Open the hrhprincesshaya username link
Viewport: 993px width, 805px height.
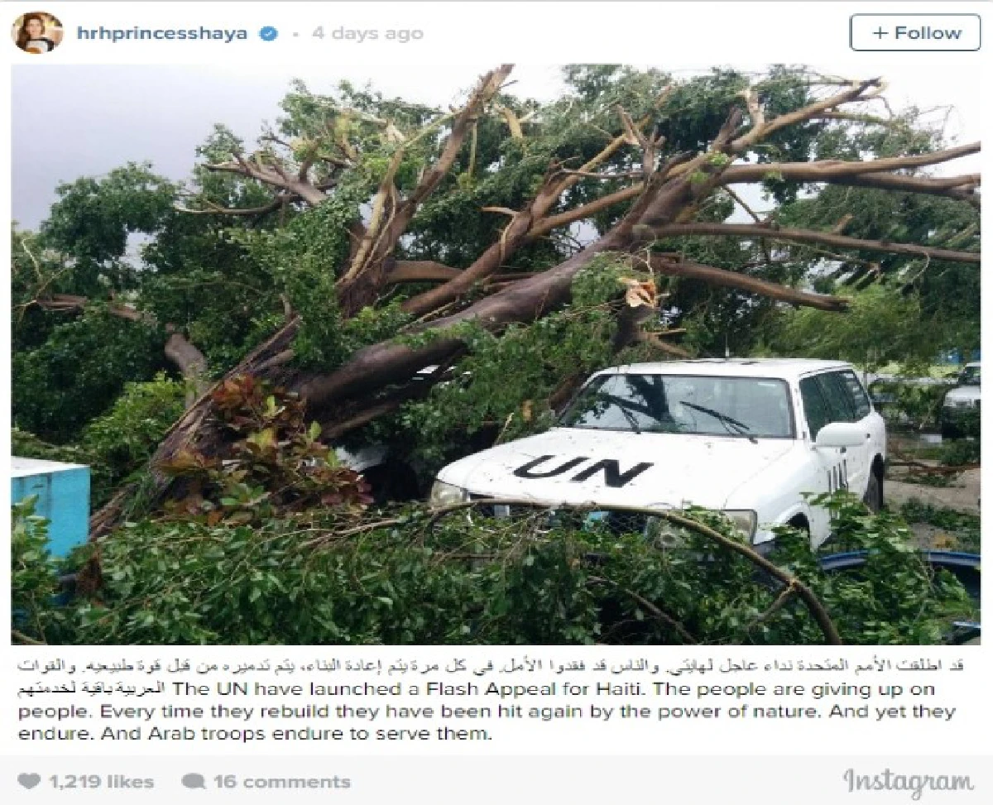click(161, 34)
